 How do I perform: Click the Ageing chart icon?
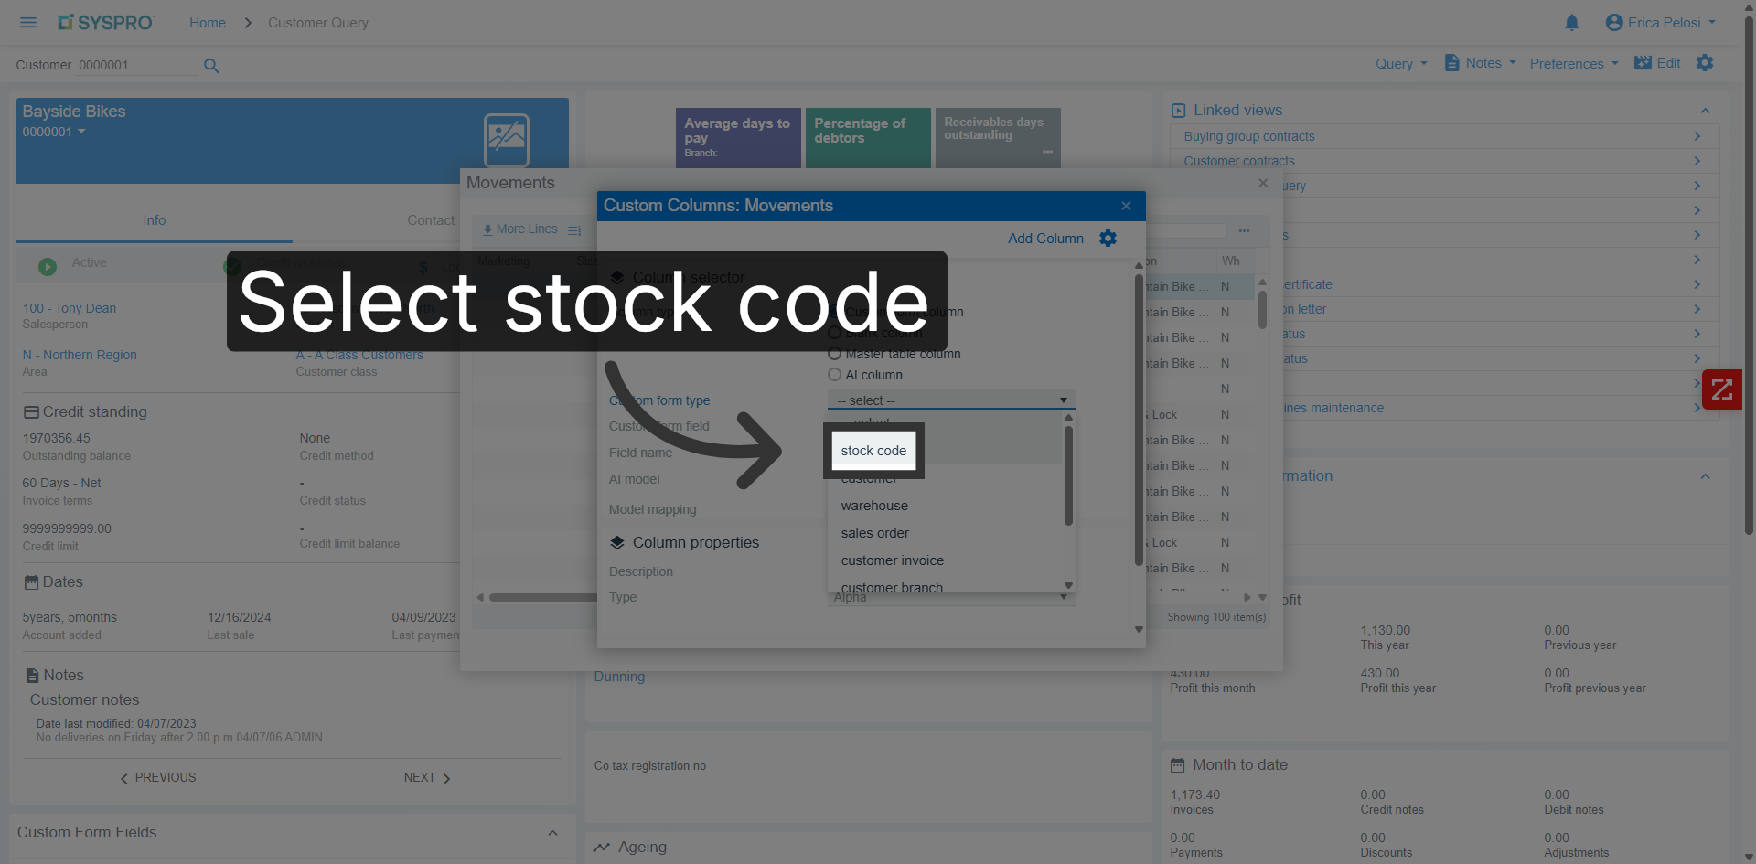601,848
